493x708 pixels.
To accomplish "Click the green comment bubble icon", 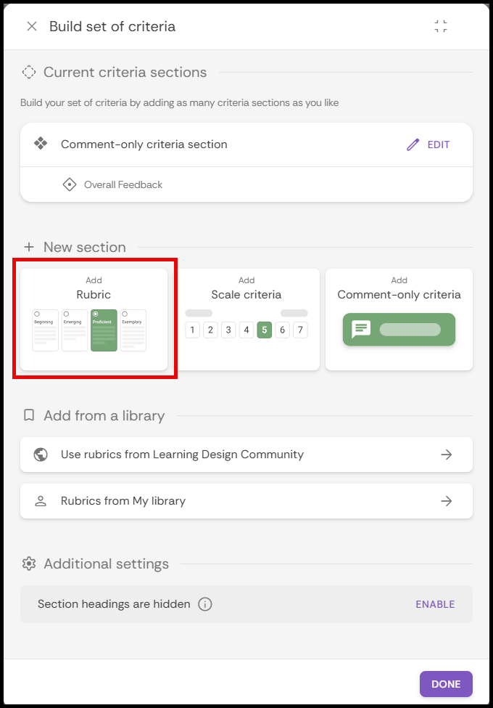I will pyautogui.click(x=361, y=329).
